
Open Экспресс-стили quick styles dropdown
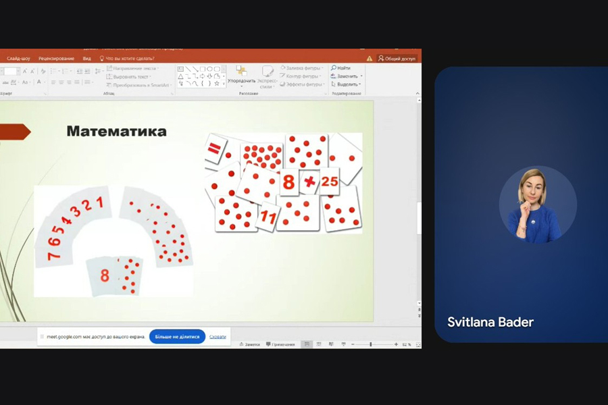pyautogui.click(x=267, y=76)
